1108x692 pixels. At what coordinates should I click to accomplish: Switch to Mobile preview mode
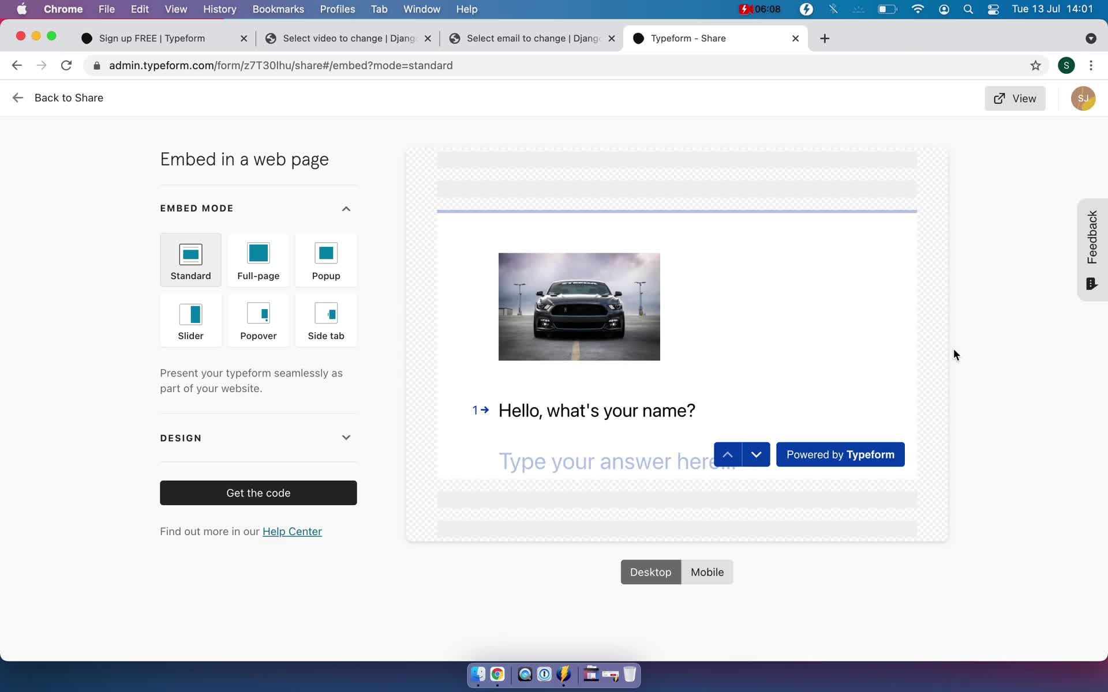point(706,571)
